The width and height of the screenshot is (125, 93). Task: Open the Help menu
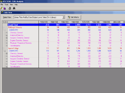(16, 5)
